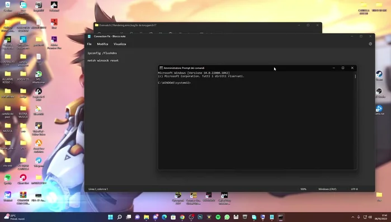Launch Google Chrome from the taskbar

[x=182, y=217]
